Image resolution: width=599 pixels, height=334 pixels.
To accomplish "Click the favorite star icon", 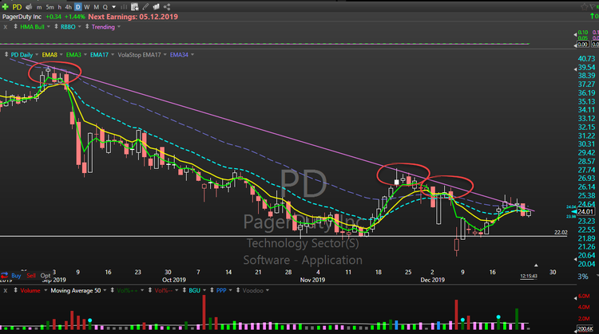I will click(x=584, y=7).
